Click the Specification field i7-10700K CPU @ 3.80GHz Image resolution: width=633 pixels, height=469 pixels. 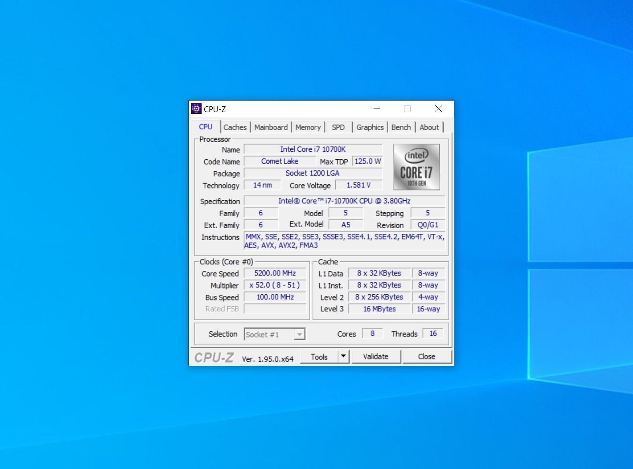(x=345, y=201)
